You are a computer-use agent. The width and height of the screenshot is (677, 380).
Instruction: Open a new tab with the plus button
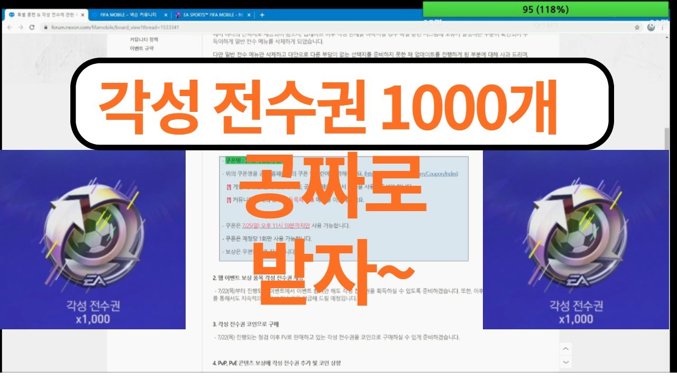(x=262, y=15)
